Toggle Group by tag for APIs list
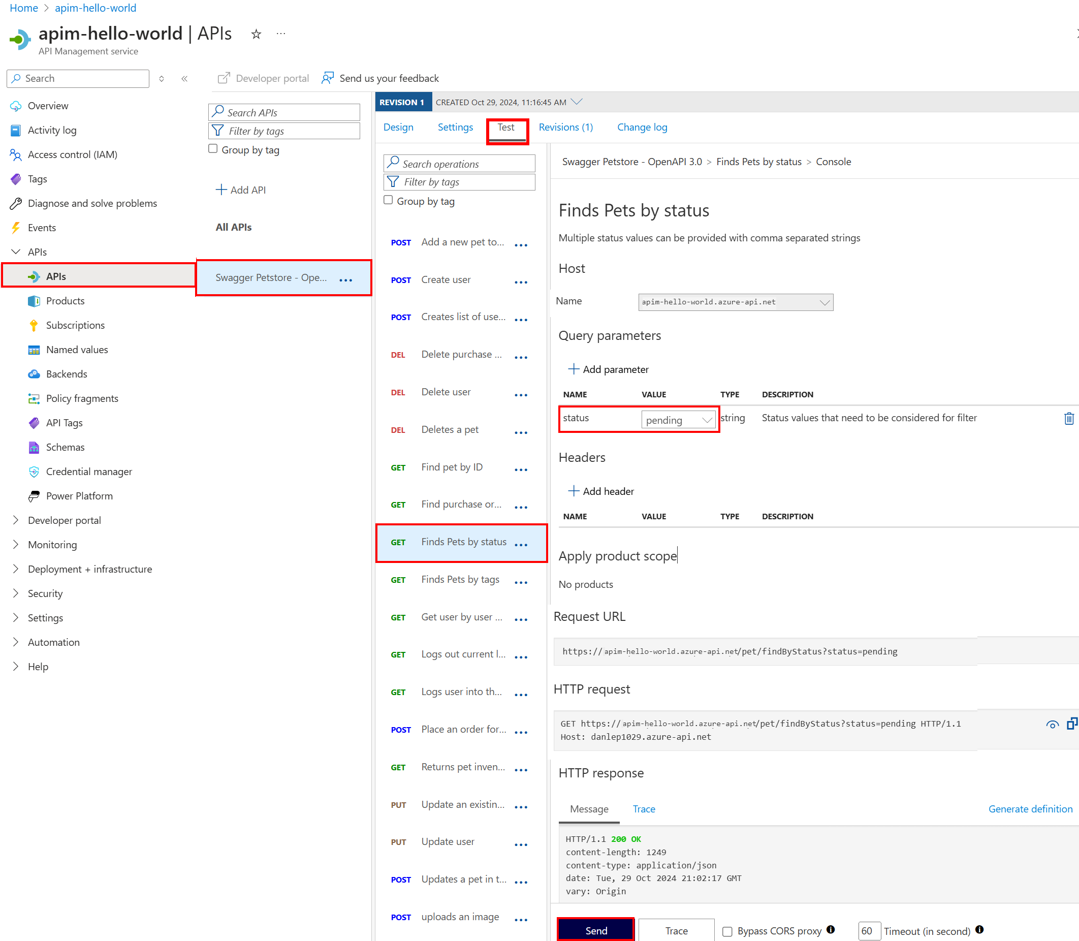The width and height of the screenshot is (1079, 941). pyautogui.click(x=213, y=148)
